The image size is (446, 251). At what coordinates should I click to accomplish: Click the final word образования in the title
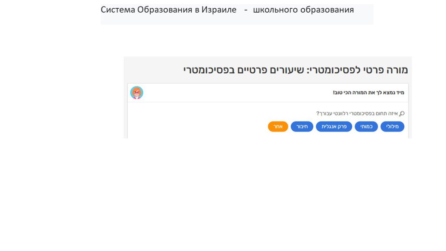pos(327,10)
